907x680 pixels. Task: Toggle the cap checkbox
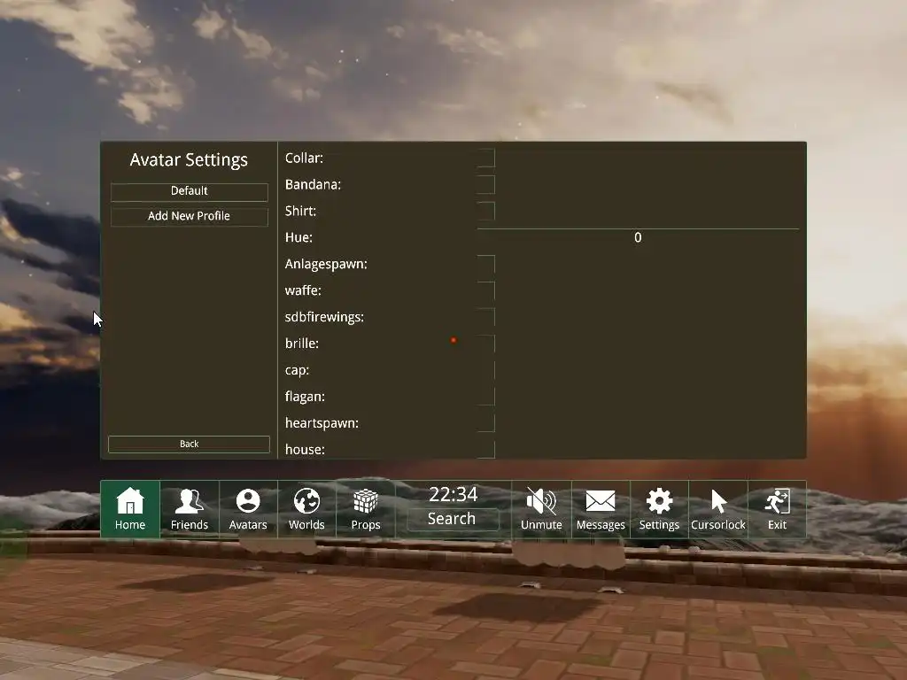pyautogui.click(x=486, y=370)
